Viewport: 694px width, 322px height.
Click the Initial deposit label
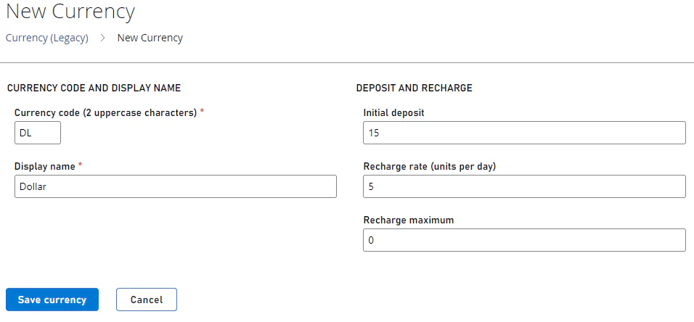point(393,113)
